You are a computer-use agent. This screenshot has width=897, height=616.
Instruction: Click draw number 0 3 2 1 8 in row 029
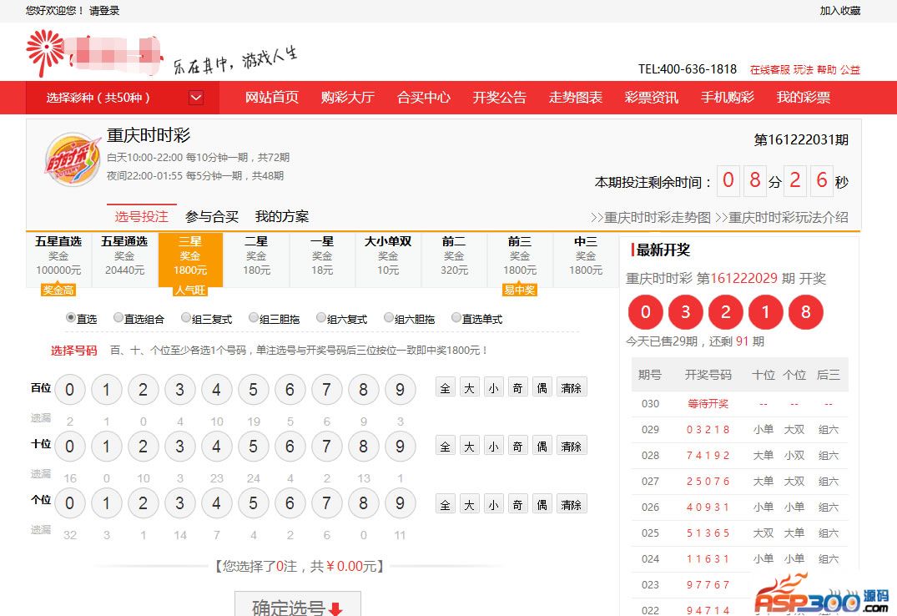coord(708,430)
